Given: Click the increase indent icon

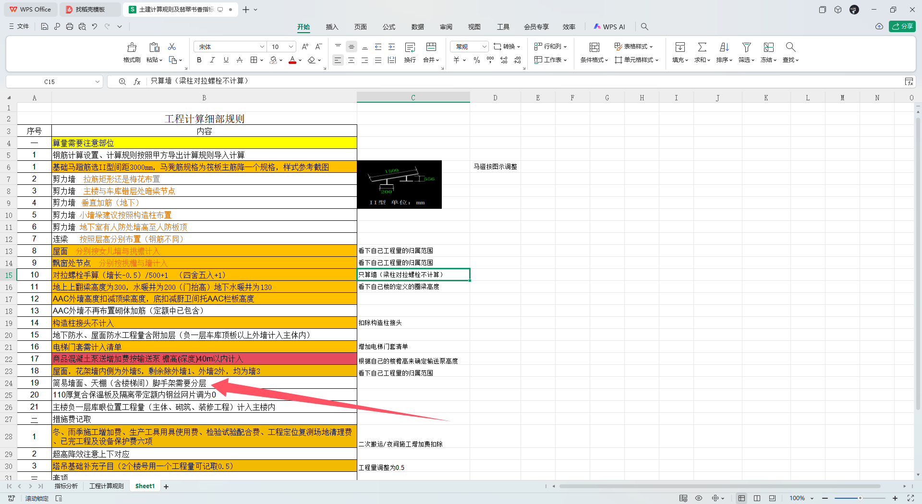Looking at the screenshot, I should [x=391, y=47].
